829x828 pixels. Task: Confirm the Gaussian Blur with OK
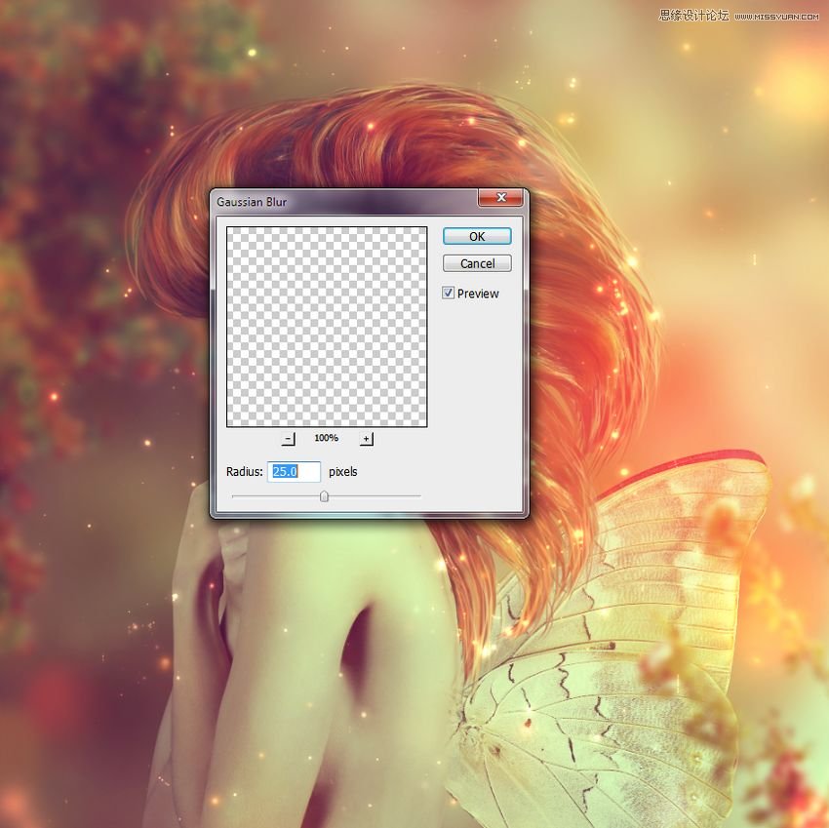477,236
